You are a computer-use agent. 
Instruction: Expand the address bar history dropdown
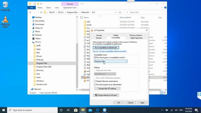click(116, 13)
